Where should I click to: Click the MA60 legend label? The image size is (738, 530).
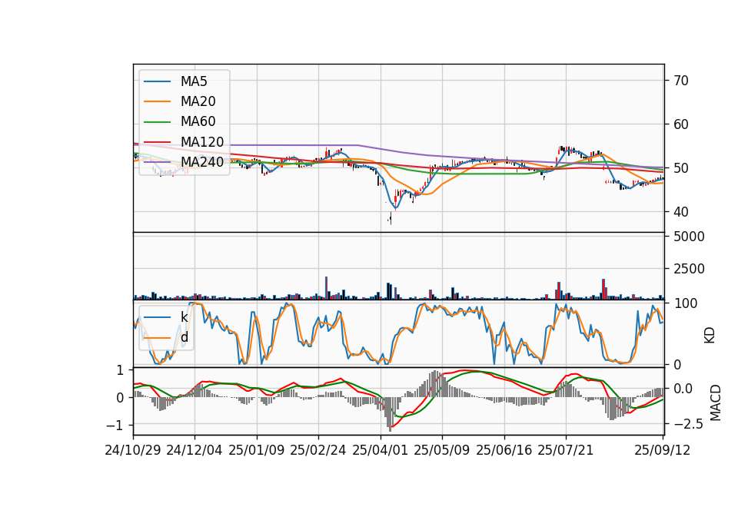pyautogui.click(x=198, y=122)
